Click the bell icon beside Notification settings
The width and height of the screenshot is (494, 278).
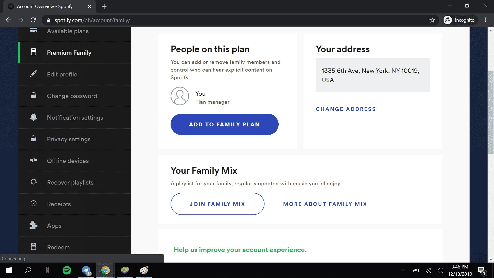[33, 117]
